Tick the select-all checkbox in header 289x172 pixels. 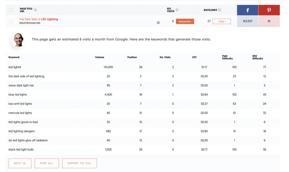(11, 10)
